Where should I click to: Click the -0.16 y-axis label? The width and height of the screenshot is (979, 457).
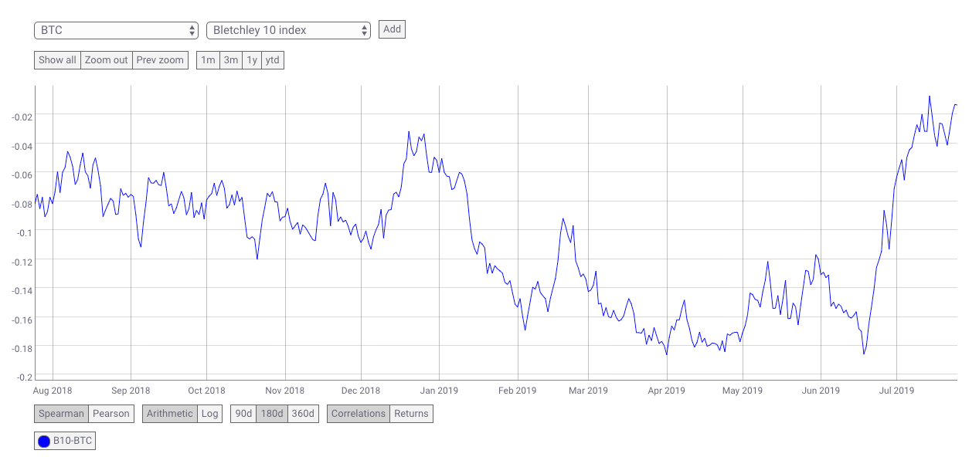tap(22, 320)
